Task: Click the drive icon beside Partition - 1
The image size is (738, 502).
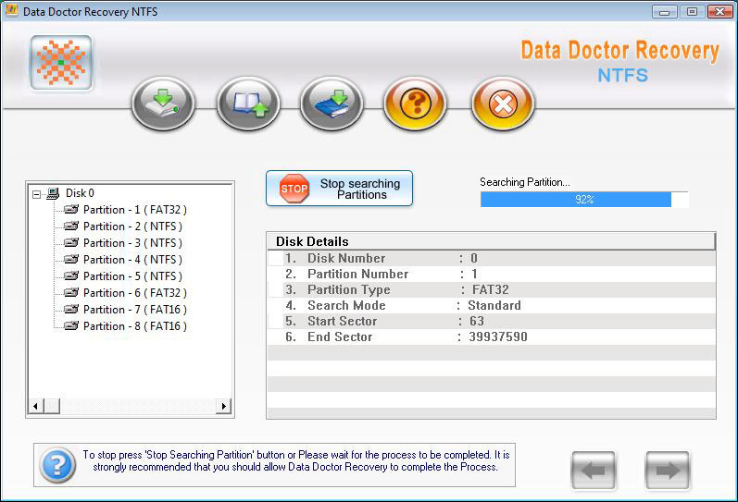Action: (x=71, y=209)
